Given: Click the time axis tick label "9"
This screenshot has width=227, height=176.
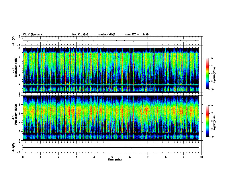Looking at the screenshot, I should pos(183,157).
